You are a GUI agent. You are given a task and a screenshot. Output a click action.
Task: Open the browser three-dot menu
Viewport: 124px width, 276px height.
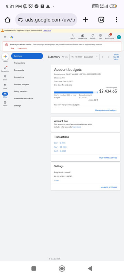[x=116, y=20]
